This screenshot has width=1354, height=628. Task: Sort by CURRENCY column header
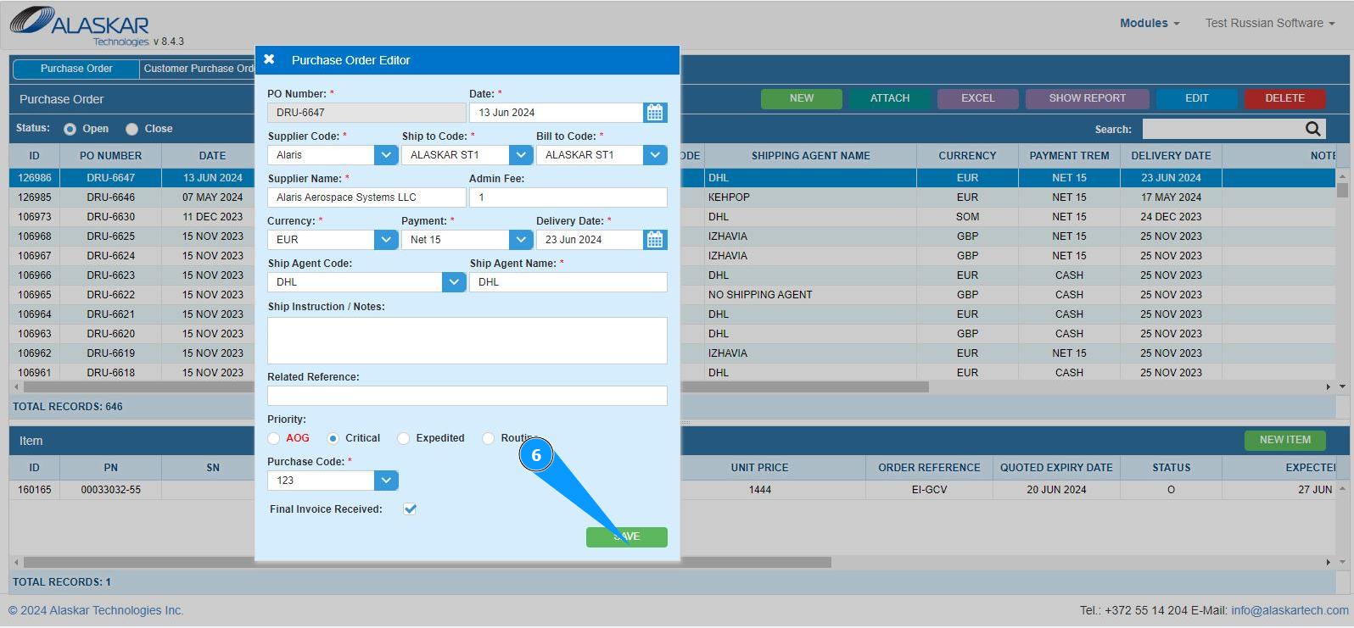(967, 156)
